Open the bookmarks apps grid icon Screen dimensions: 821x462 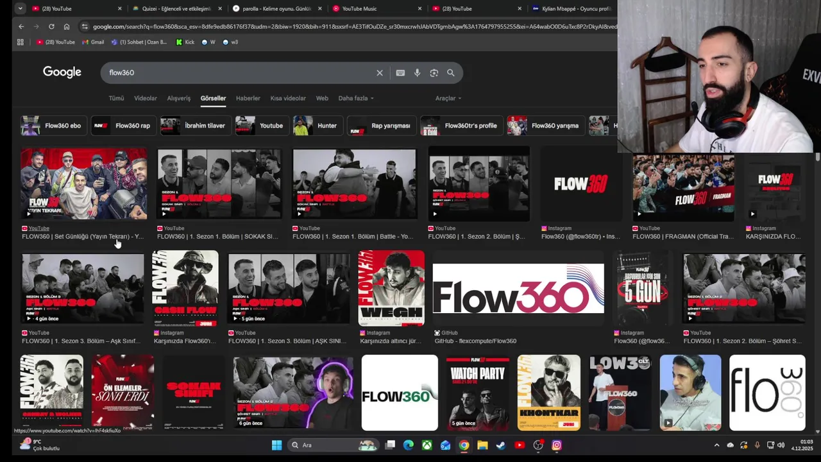click(21, 42)
